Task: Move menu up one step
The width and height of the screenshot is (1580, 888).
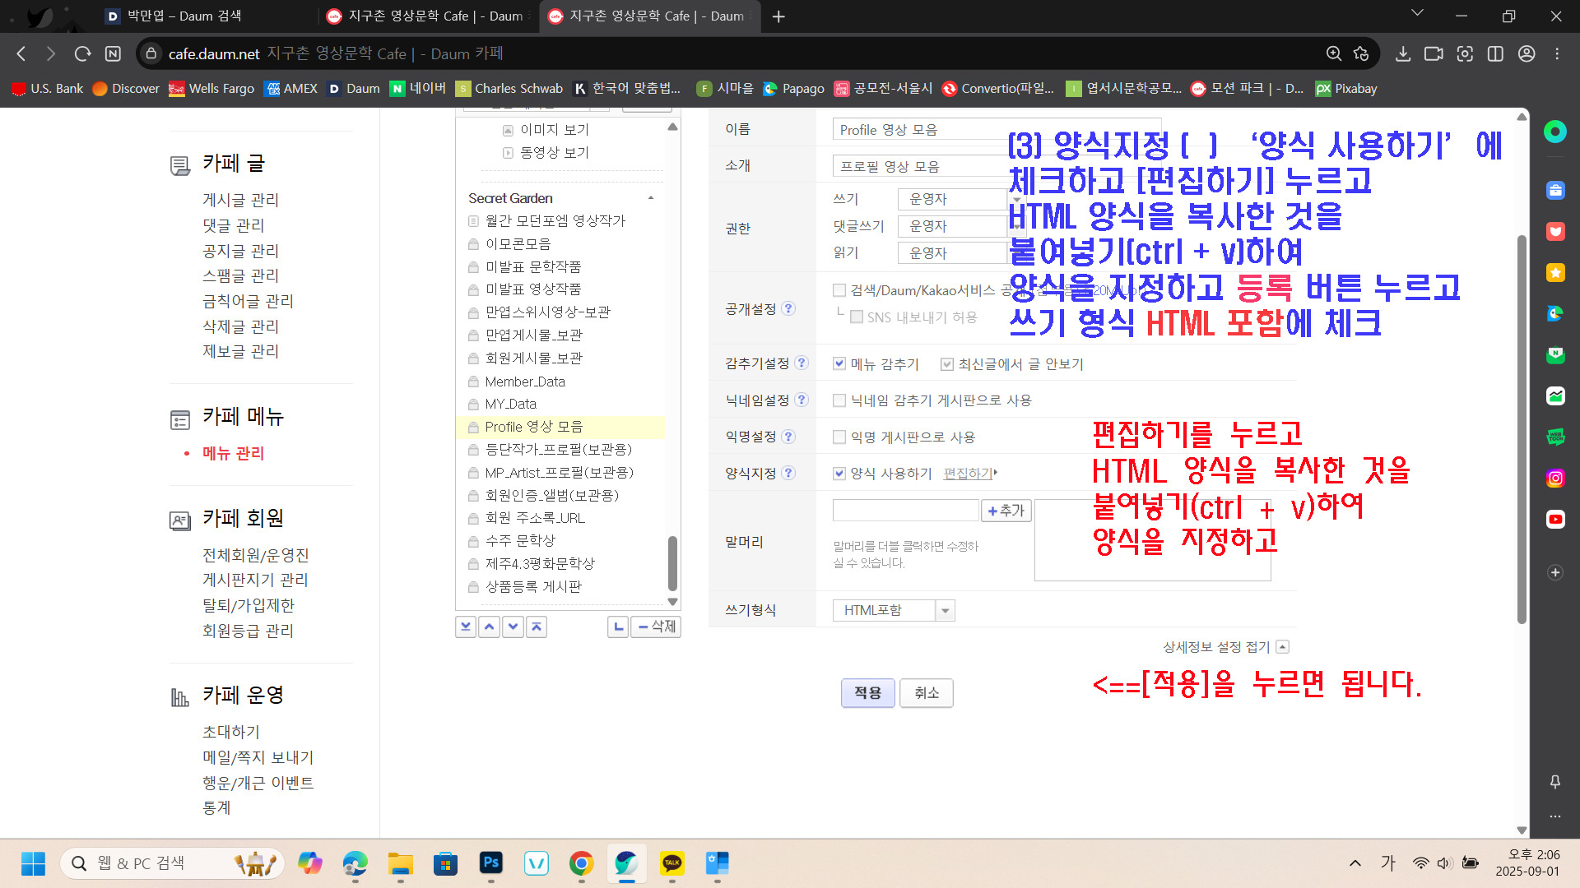Action: [x=490, y=627]
